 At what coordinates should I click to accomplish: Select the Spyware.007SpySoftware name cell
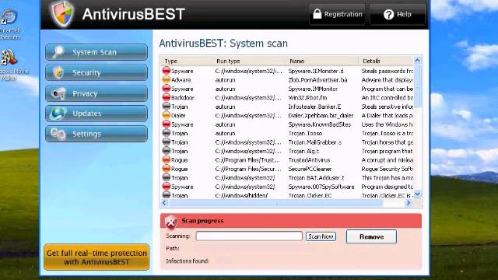click(x=321, y=187)
